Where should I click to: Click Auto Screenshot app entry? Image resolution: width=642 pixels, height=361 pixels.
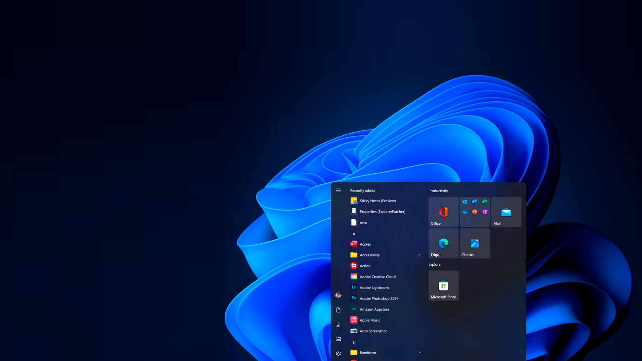click(x=373, y=331)
